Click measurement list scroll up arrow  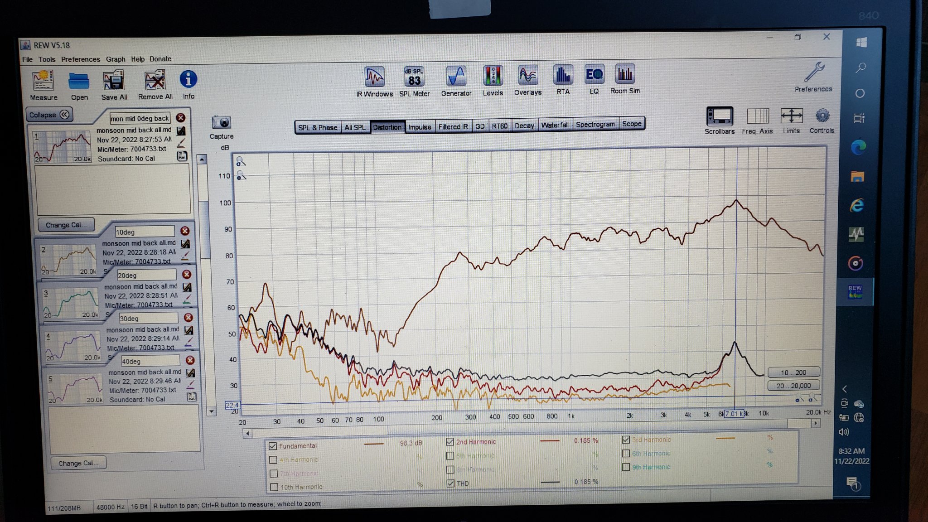203,159
